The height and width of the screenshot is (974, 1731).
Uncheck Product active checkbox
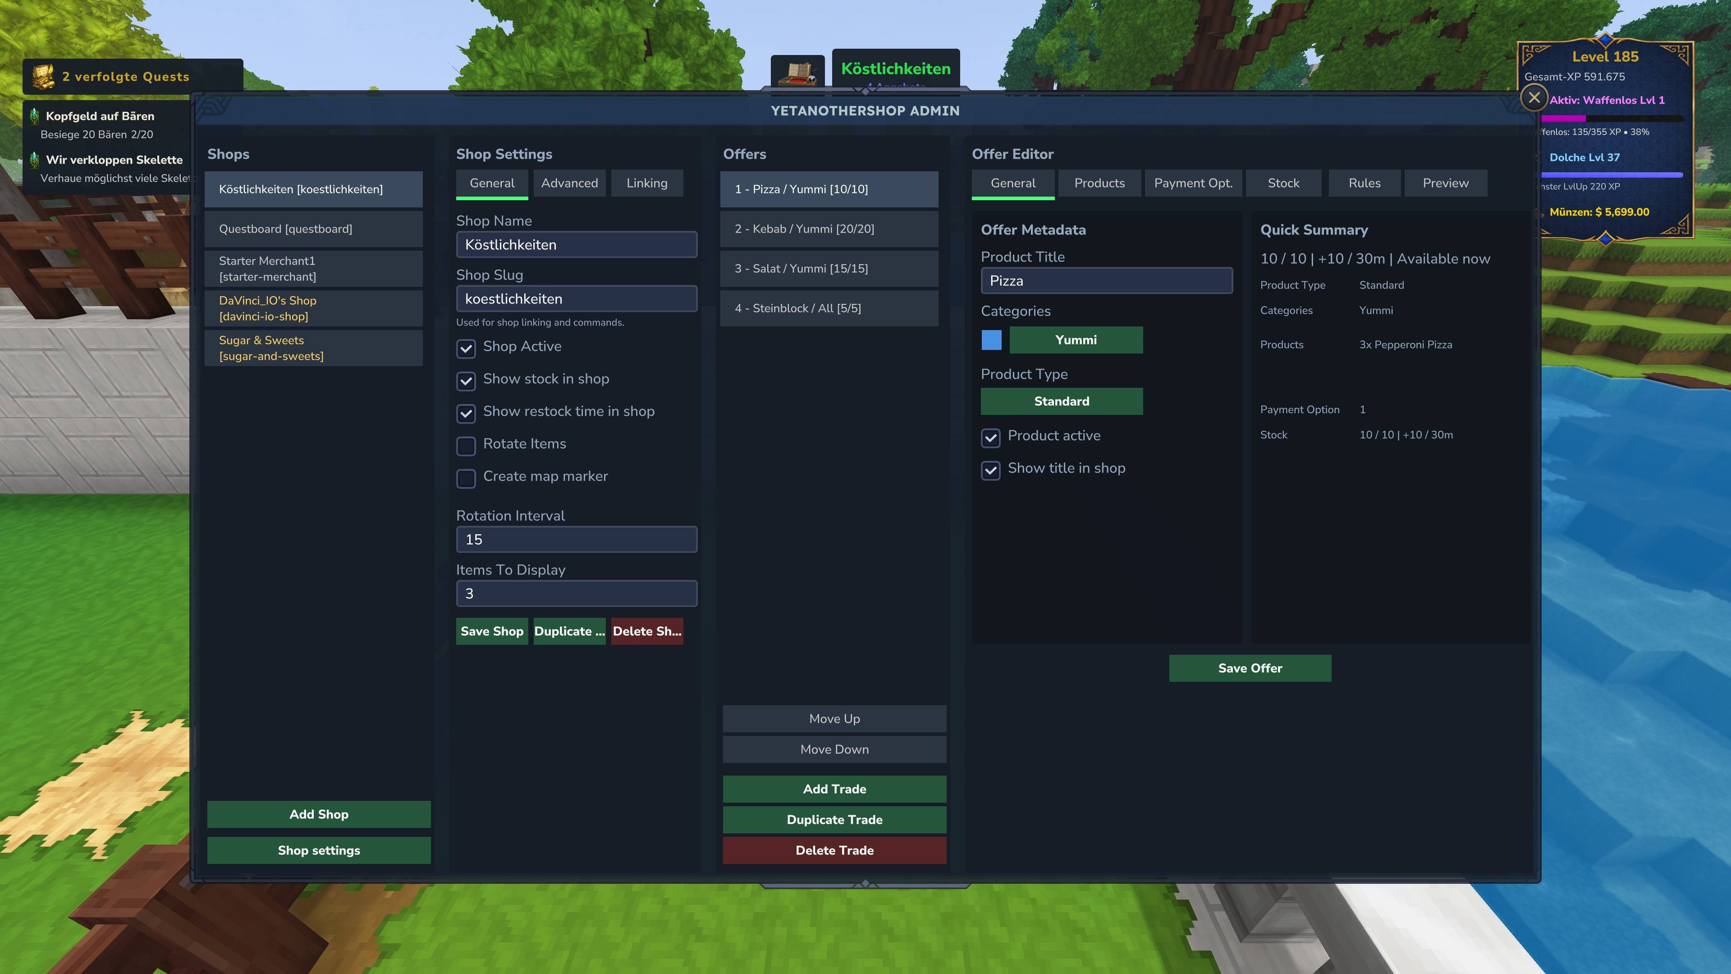990,437
